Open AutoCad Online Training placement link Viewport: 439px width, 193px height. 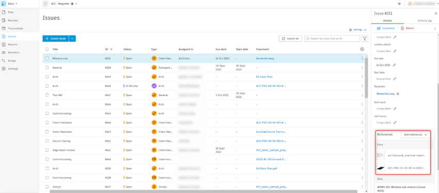(271, 132)
